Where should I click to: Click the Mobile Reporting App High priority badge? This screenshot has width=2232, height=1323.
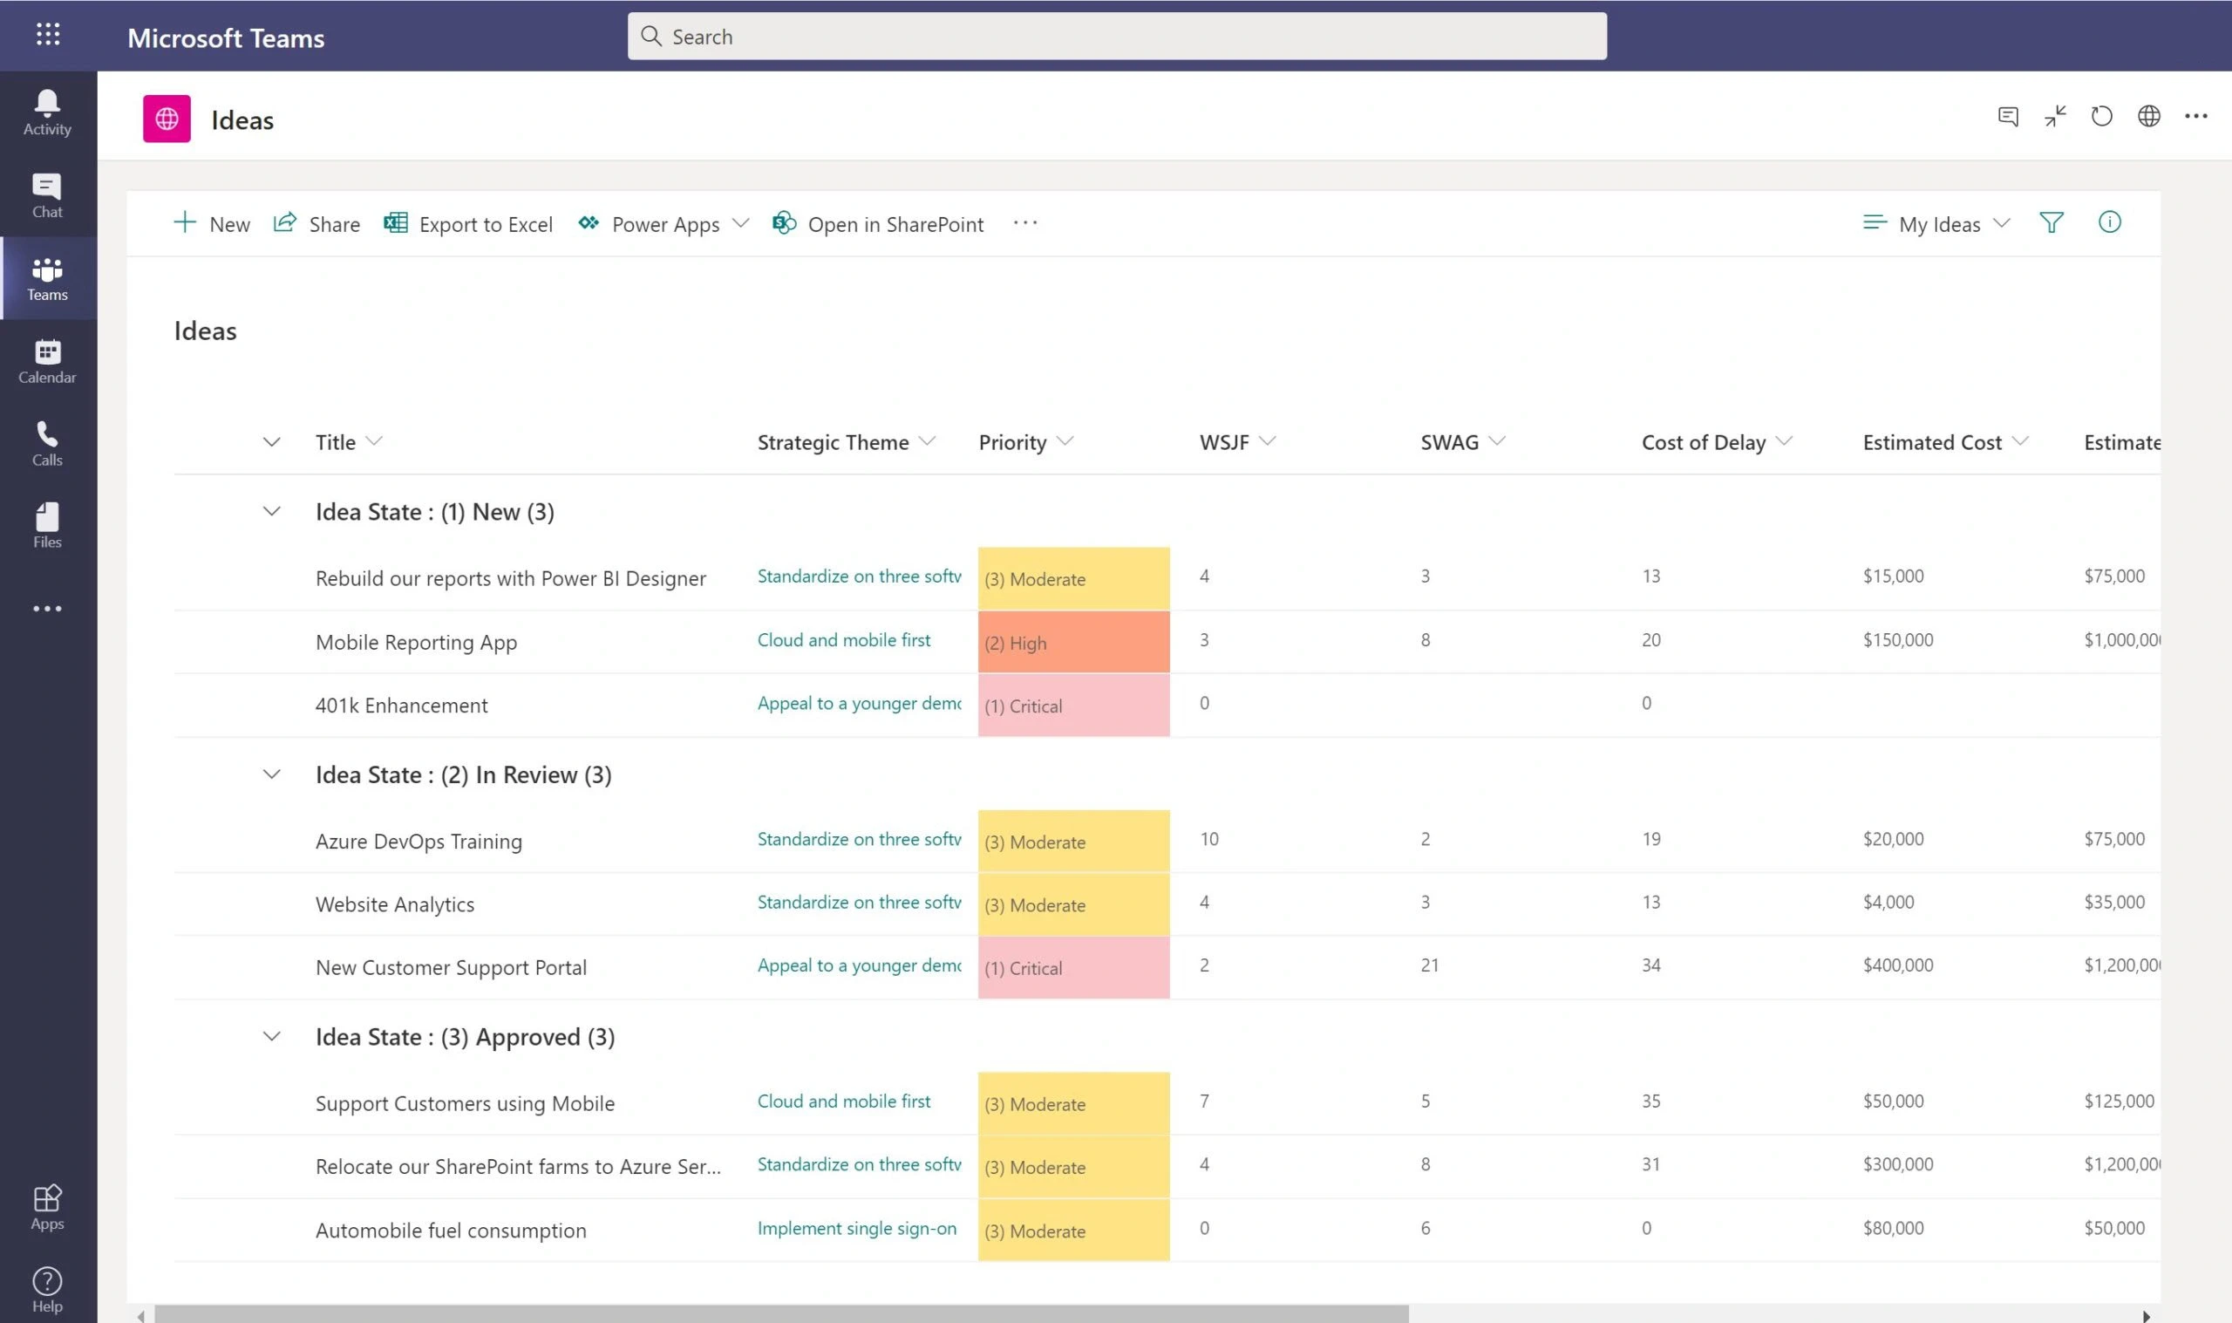[x=1075, y=641]
